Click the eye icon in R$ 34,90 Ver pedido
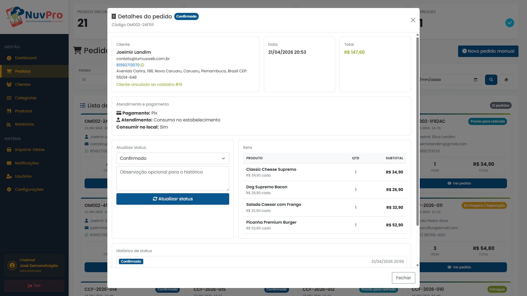The height and width of the screenshot is (296, 527). (x=449, y=183)
